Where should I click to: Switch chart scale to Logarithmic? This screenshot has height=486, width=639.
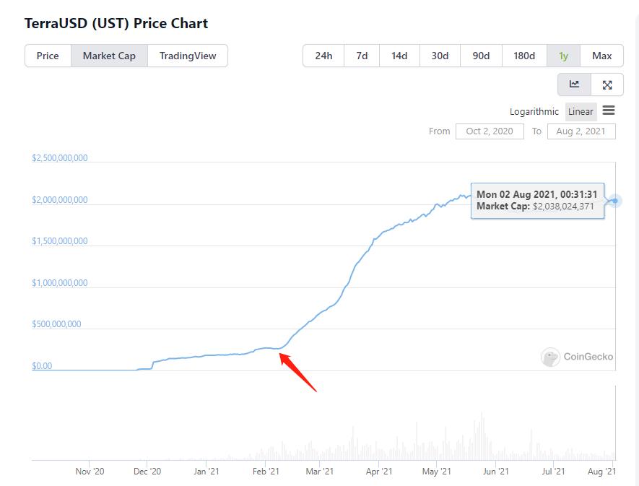[534, 112]
